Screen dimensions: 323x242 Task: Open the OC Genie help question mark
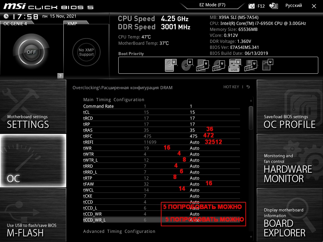click(x=60, y=76)
